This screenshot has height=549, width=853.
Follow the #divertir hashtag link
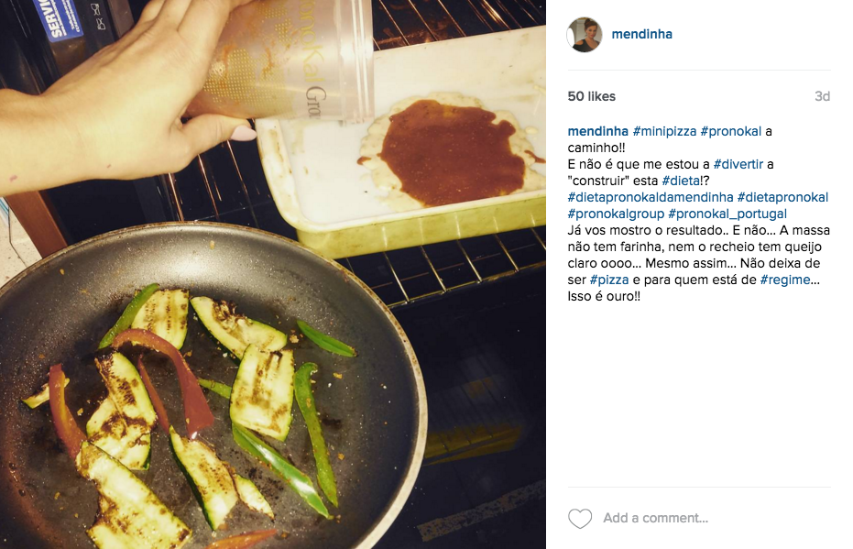[738, 164]
